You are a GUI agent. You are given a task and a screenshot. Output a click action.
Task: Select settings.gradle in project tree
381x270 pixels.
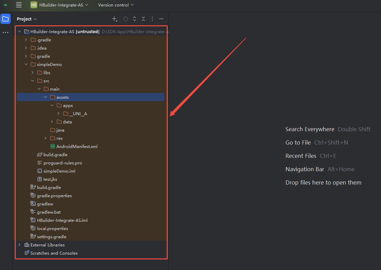[51, 237]
